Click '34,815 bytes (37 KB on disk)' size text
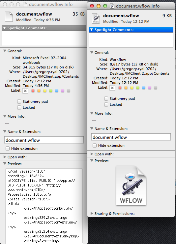This screenshot has width=176, height=244. 48,67
